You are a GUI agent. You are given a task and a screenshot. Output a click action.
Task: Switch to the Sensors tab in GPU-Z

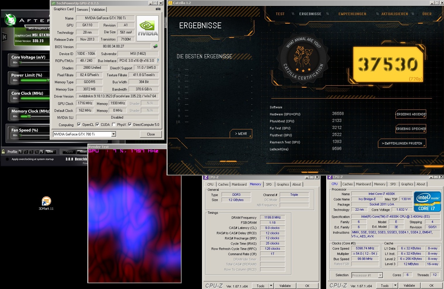click(82, 10)
